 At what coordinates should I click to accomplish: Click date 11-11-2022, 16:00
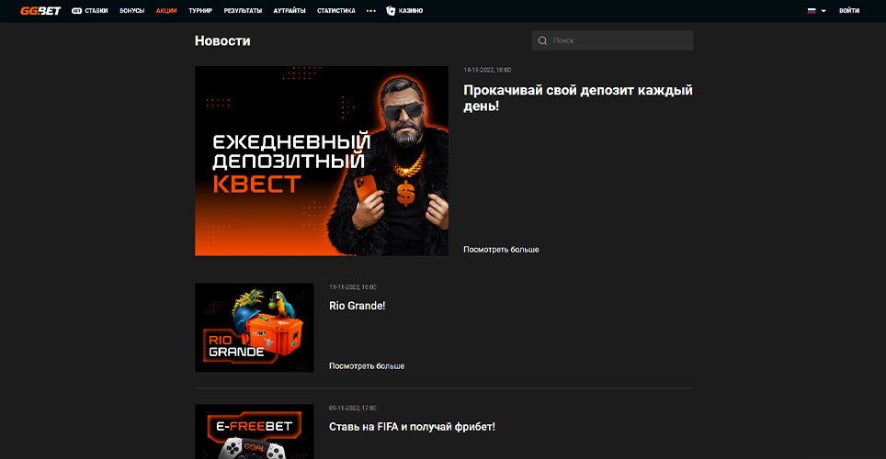[x=353, y=286]
